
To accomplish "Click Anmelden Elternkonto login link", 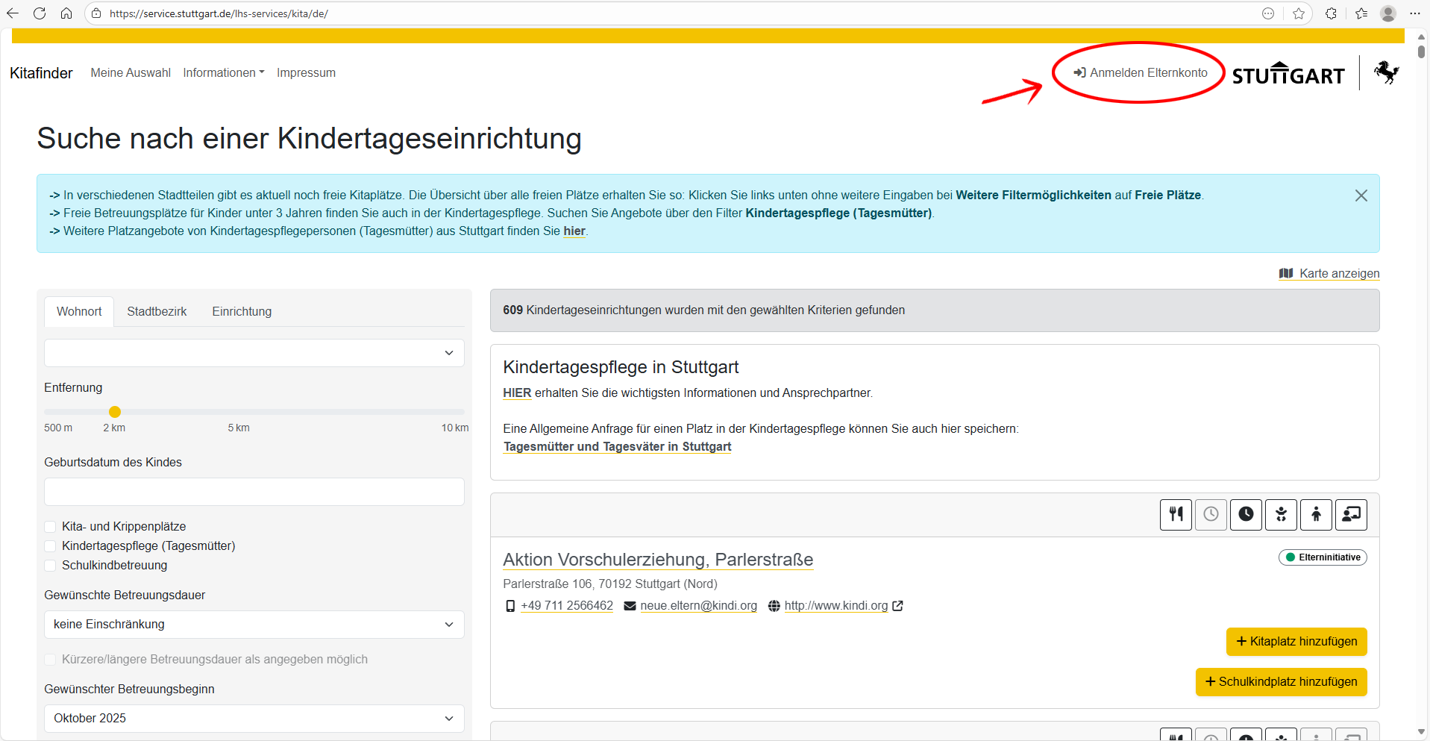I will pyautogui.click(x=1141, y=72).
